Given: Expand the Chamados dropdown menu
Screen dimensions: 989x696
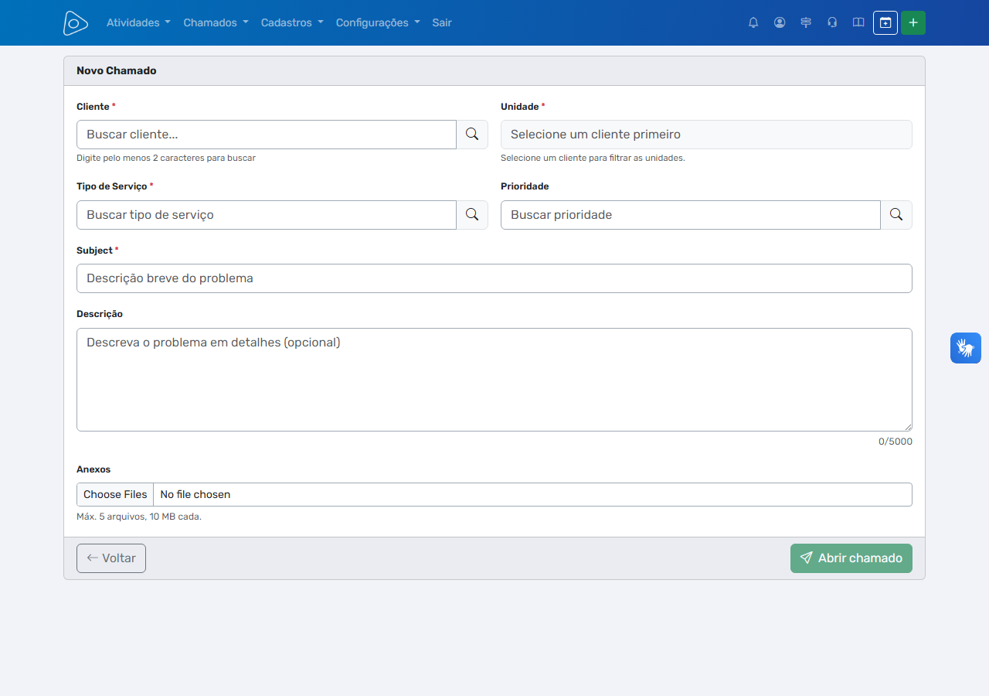Looking at the screenshot, I should pos(216,22).
